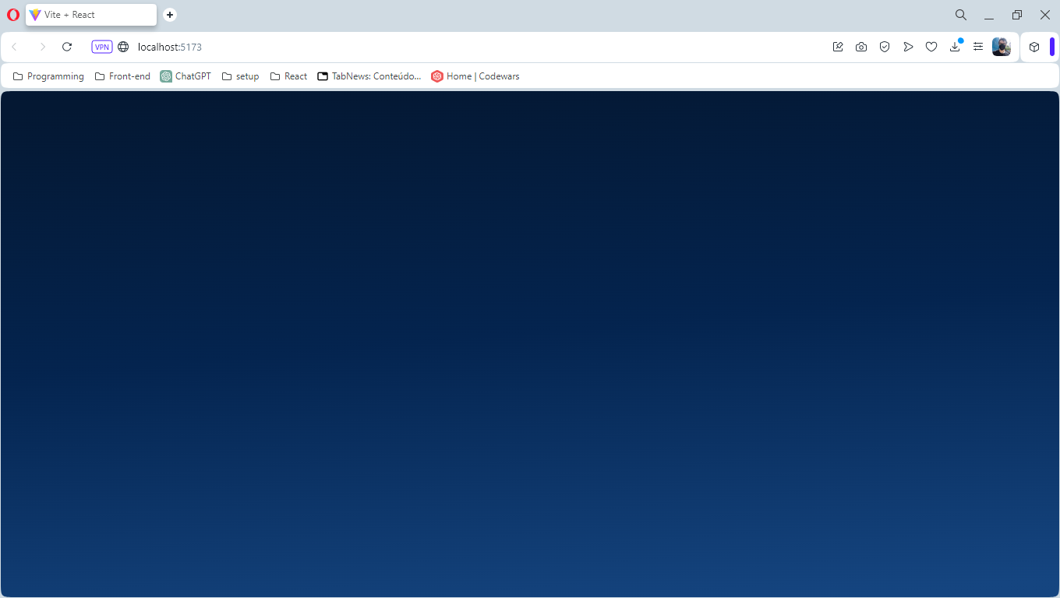The width and height of the screenshot is (1060, 598).
Task: Click the search tabs magnifier icon
Action: coord(961,15)
